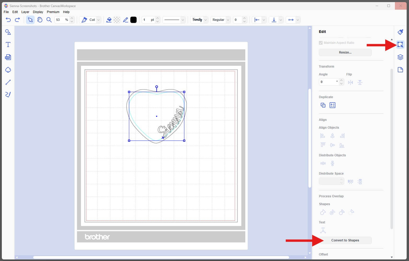The width and height of the screenshot is (409, 261).
Task: Select the arrow Select tool
Action: coord(30,20)
